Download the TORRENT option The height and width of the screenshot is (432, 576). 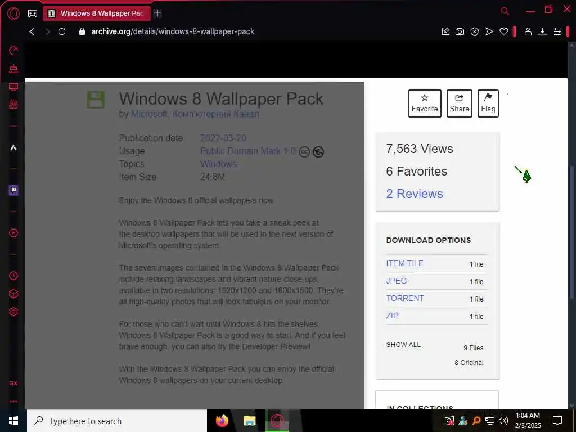point(405,298)
